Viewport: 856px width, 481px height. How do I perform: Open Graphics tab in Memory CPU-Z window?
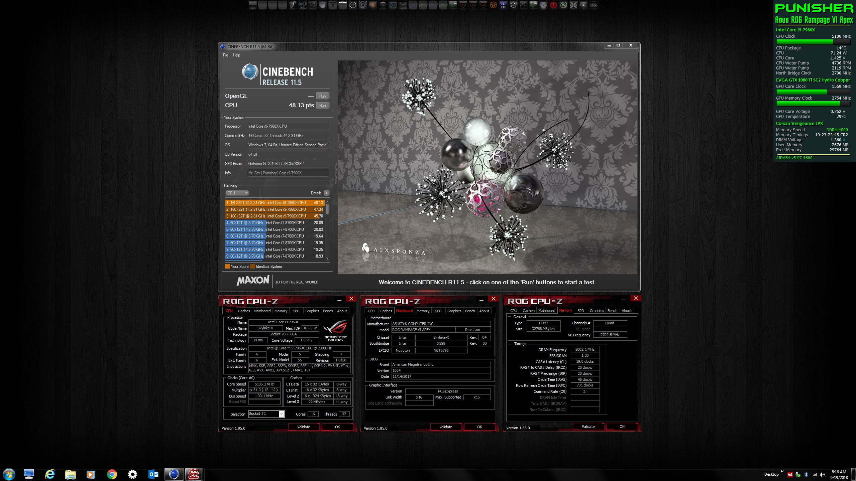[597, 311]
